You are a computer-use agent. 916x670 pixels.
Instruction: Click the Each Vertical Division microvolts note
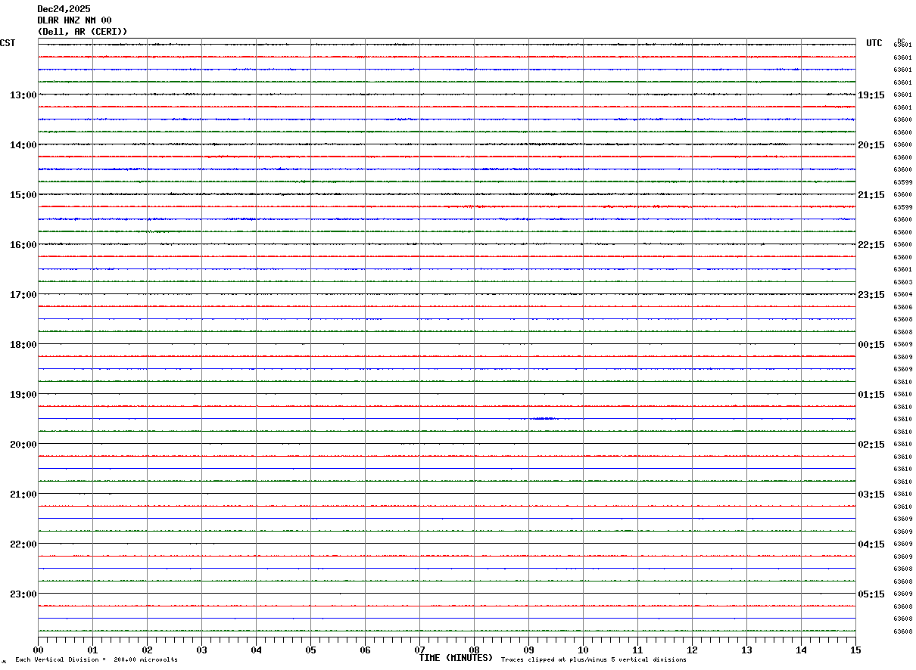point(96,660)
